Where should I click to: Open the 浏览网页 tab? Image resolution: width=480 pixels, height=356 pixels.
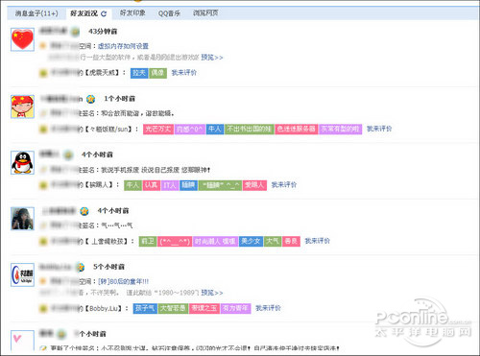[205, 13]
